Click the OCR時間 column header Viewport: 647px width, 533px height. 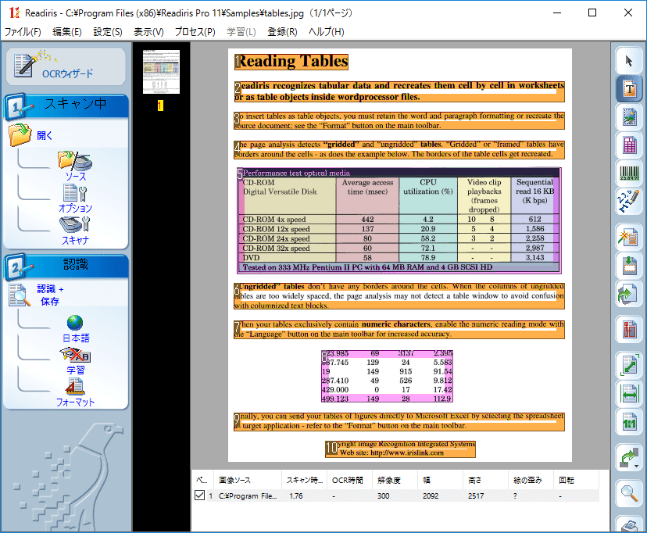[x=349, y=480]
